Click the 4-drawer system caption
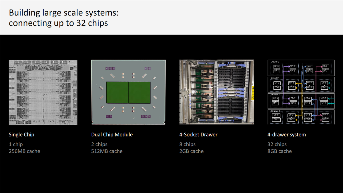This screenshot has height=193, width=343. pyautogui.click(x=286, y=134)
